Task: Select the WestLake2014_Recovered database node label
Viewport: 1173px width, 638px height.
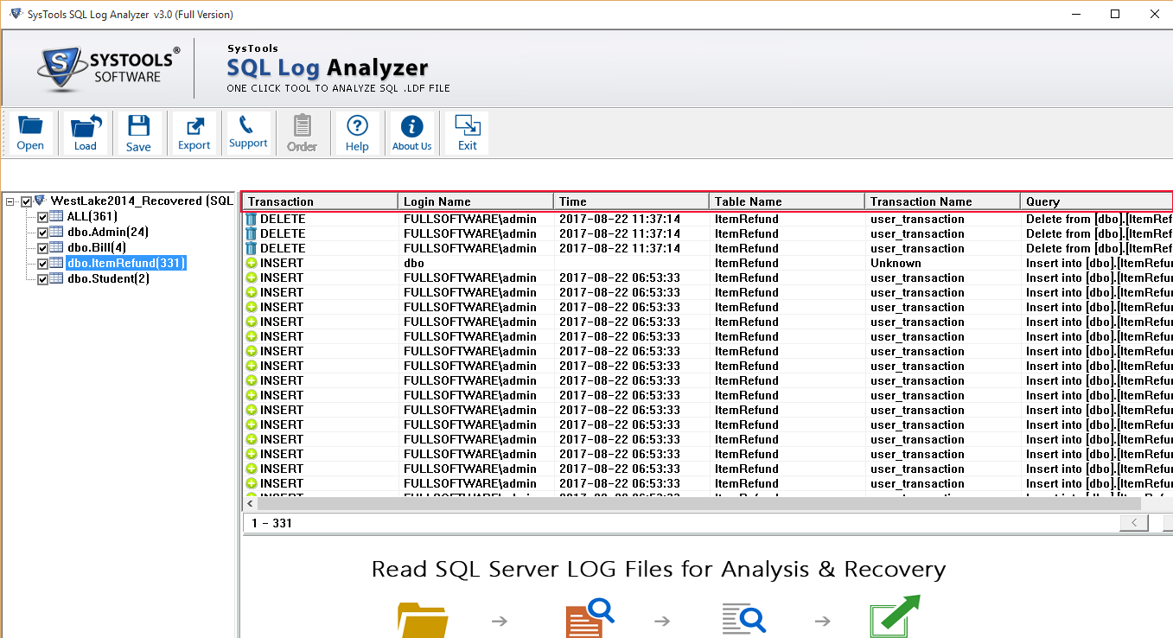Action: pyautogui.click(x=142, y=201)
